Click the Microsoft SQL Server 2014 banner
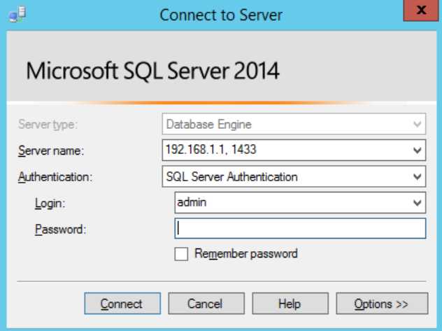Image resolution: width=442 pixels, height=331 pixels. coord(152,71)
